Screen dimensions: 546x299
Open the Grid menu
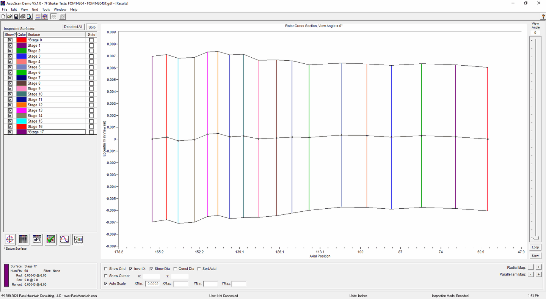point(35,9)
